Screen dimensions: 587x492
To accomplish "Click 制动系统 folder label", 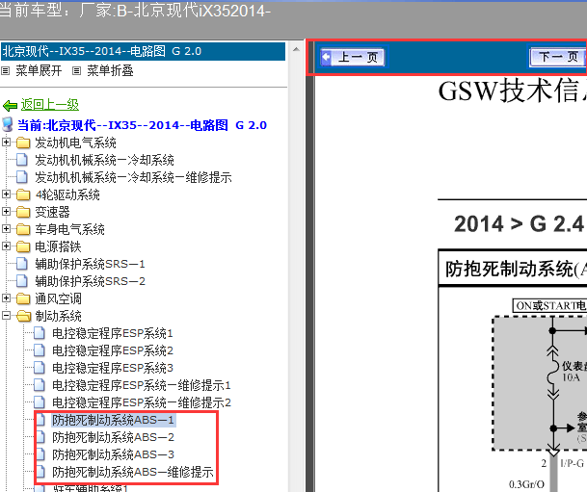I will [x=58, y=316].
